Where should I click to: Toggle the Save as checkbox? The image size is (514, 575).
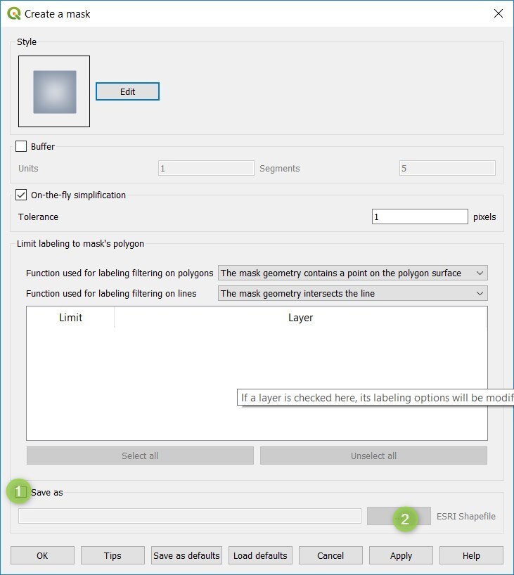click(22, 493)
